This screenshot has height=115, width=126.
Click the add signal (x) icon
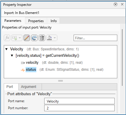(x=15, y=38)
